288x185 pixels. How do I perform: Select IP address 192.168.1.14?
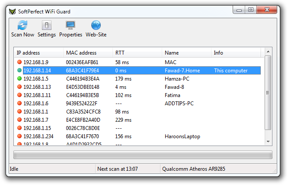pos(37,71)
